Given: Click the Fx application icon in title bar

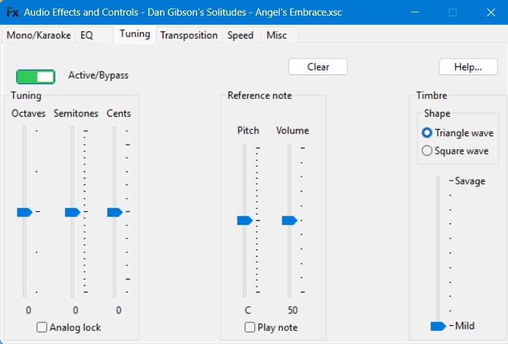Looking at the screenshot, I should (12, 12).
